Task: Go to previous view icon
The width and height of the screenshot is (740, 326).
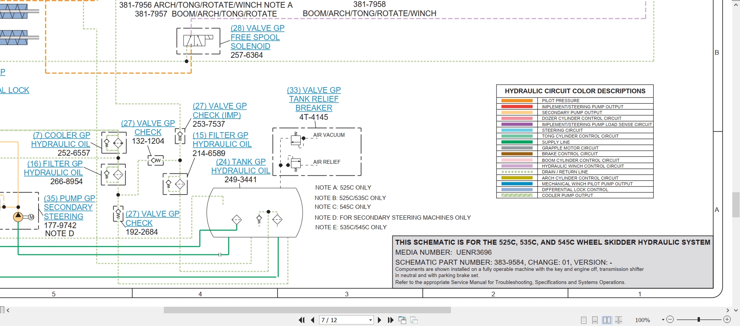Action: pyautogui.click(x=402, y=320)
